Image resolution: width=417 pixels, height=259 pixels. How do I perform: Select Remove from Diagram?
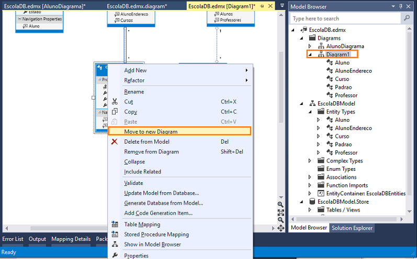[180, 151]
